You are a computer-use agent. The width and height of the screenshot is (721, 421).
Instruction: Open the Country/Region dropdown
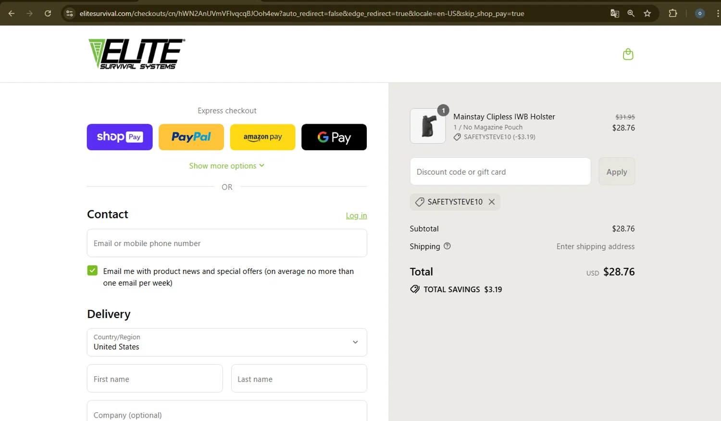click(x=227, y=342)
